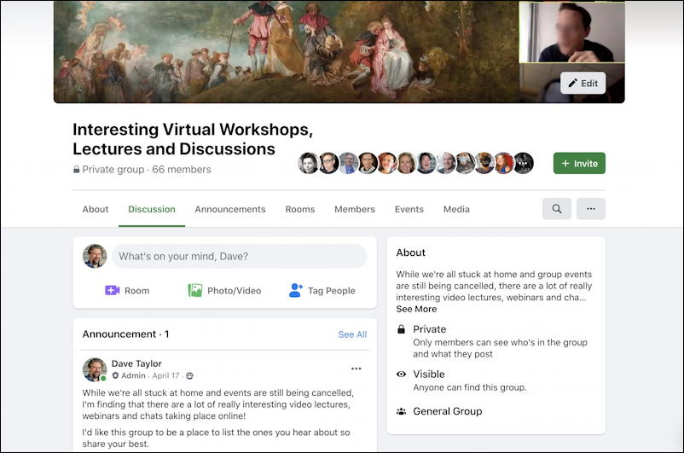Click the General Group people icon
The height and width of the screenshot is (453, 684).
pos(402,411)
